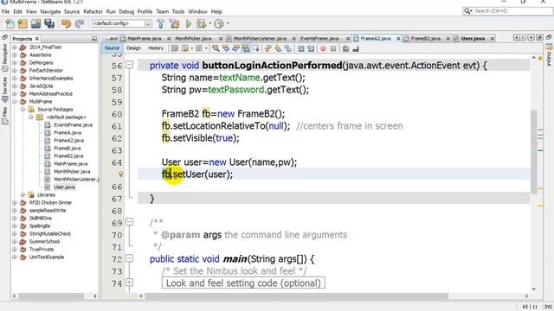554x311 pixels.
Task: Show opened documents list dropdown
Action: click(x=531, y=37)
